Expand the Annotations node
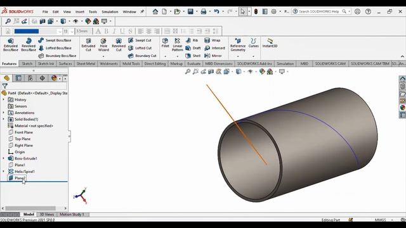This screenshot has height=228, width=406. pyautogui.click(x=4, y=113)
